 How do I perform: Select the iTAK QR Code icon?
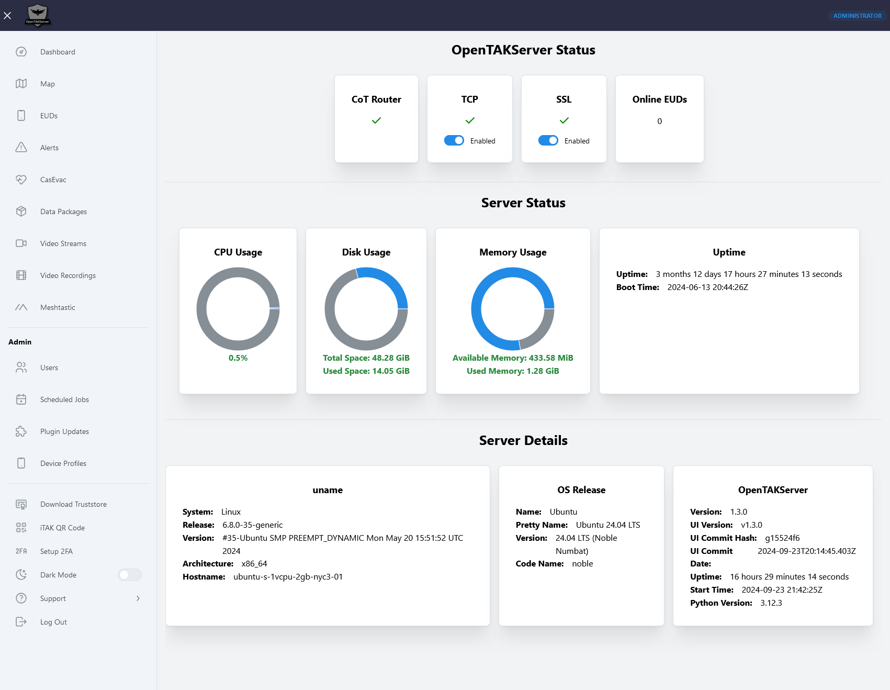pyautogui.click(x=21, y=528)
